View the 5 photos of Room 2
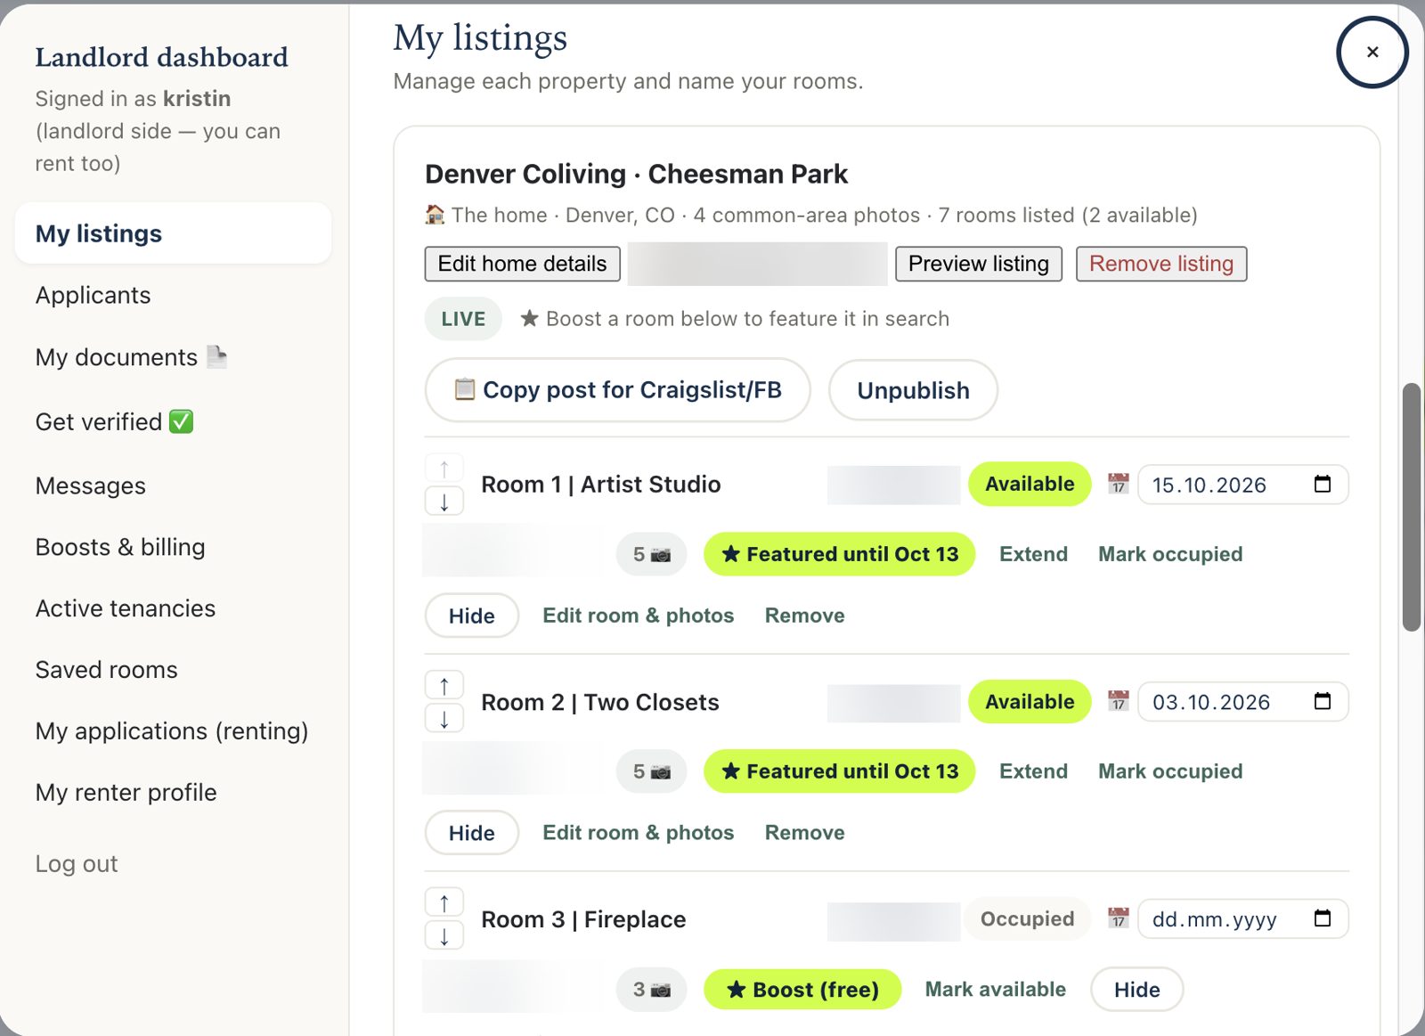This screenshot has height=1036, width=1425. pyautogui.click(x=651, y=771)
